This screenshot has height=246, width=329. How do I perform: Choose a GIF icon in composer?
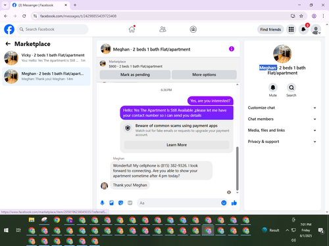[x=130, y=203]
